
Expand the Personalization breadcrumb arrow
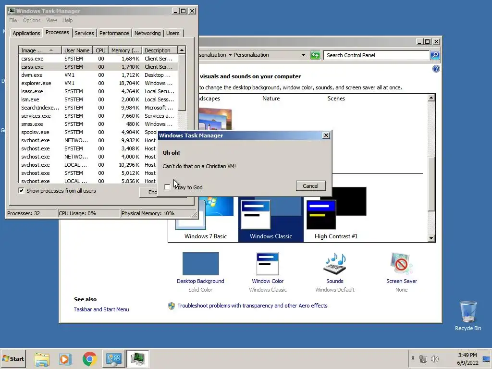click(x=230, y=55)
